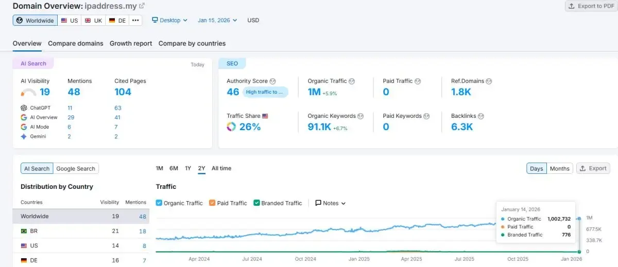Open the external link icon beside ipaddress.my
Viewport: 618px width, 267px height.
[x=142, y=6]
